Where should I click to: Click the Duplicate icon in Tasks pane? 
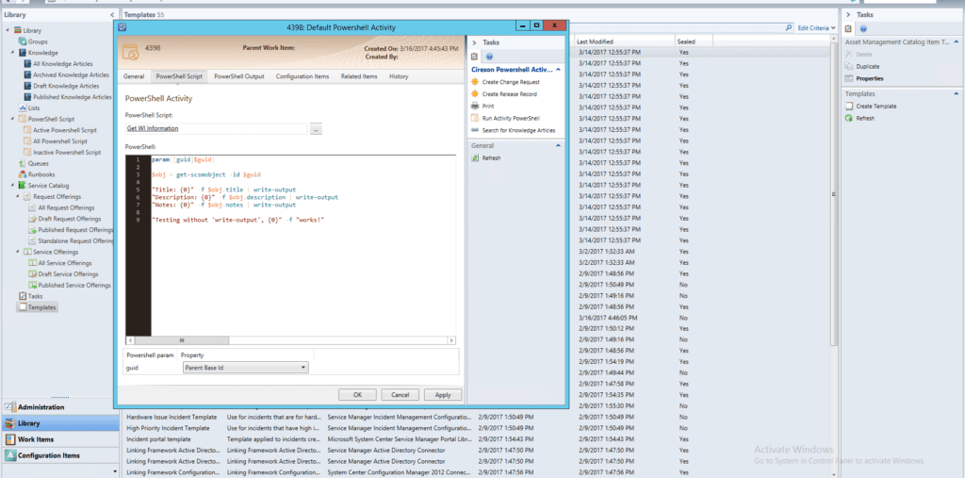click(x=849, y=67)
